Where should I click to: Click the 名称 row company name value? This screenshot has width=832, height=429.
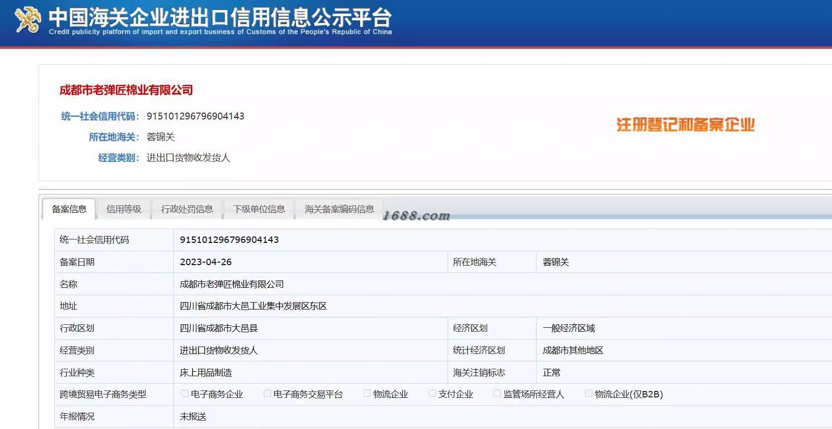tap(232, 284)
